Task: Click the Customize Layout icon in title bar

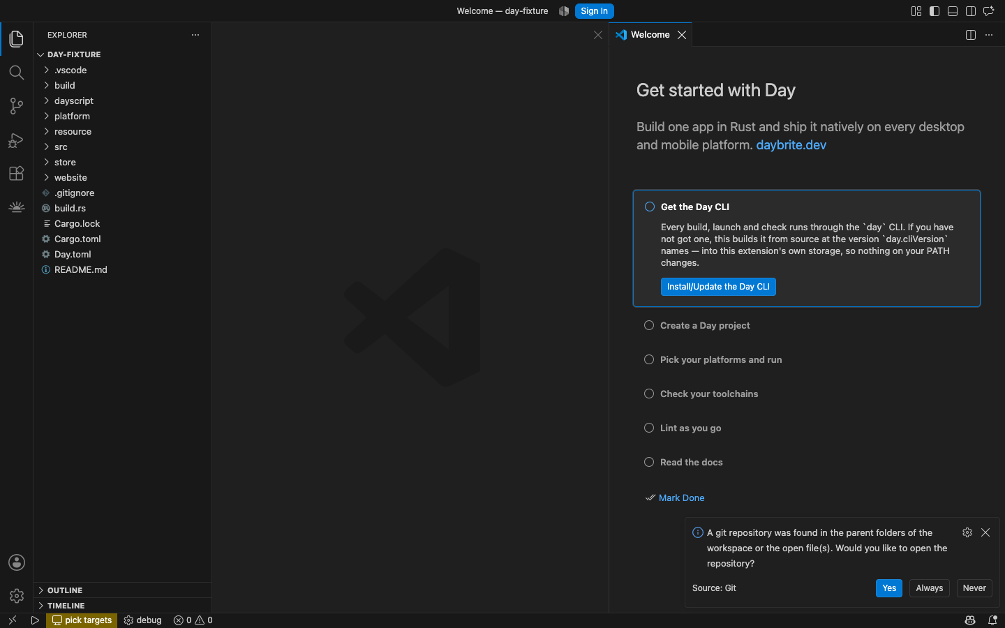Action: [916, 11]
